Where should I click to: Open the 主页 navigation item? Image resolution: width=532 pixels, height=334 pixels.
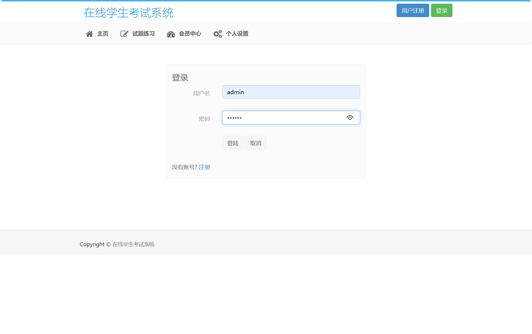coord(103,34)
